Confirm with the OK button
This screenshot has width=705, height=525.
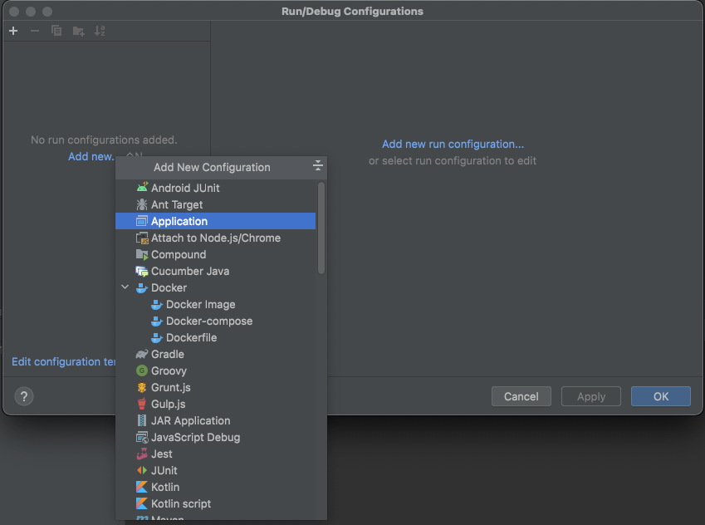pos(660,396)
